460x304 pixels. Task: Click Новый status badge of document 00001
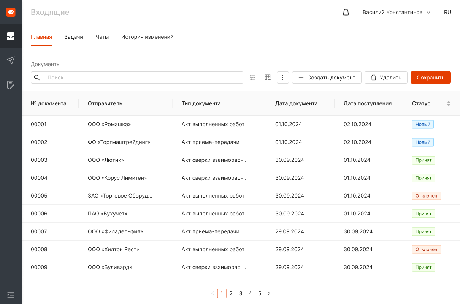(423, 124)
